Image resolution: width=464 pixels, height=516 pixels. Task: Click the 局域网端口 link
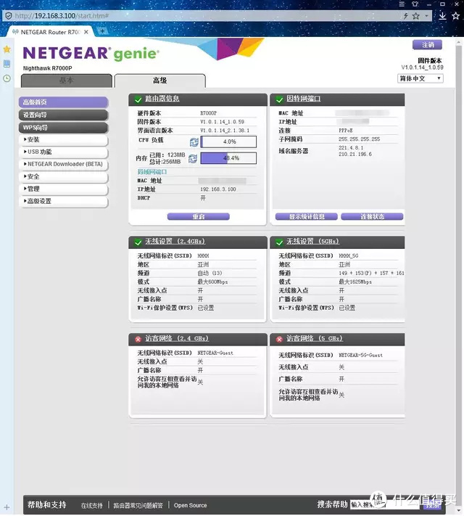point(152,172)
